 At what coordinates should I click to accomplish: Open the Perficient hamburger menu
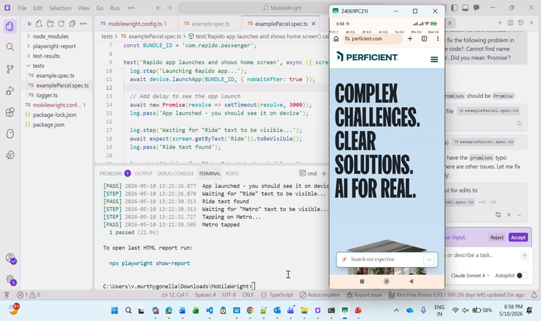(434, 60)
